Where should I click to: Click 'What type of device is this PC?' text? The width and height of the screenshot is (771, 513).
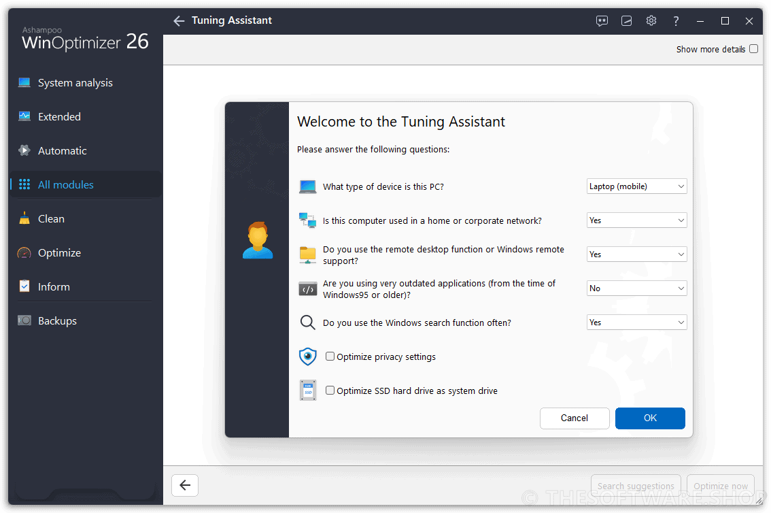(x=383, y=187)
